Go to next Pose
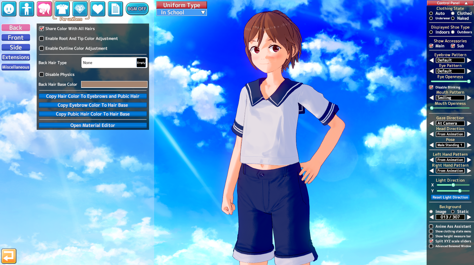This screenshot has height=265, width=474. (x=469, y=145)
